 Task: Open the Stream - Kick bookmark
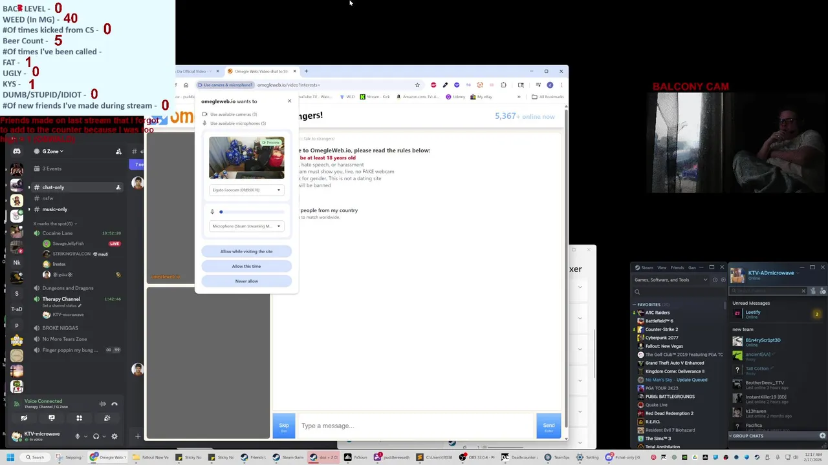375,97
